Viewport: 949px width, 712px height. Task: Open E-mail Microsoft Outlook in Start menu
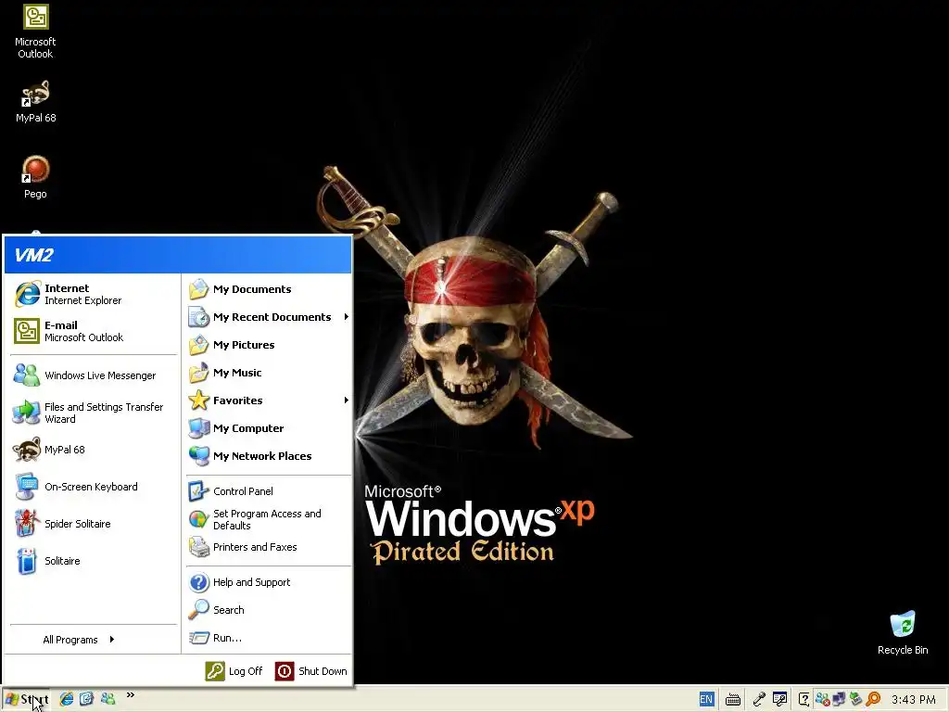tap(94, 331)
